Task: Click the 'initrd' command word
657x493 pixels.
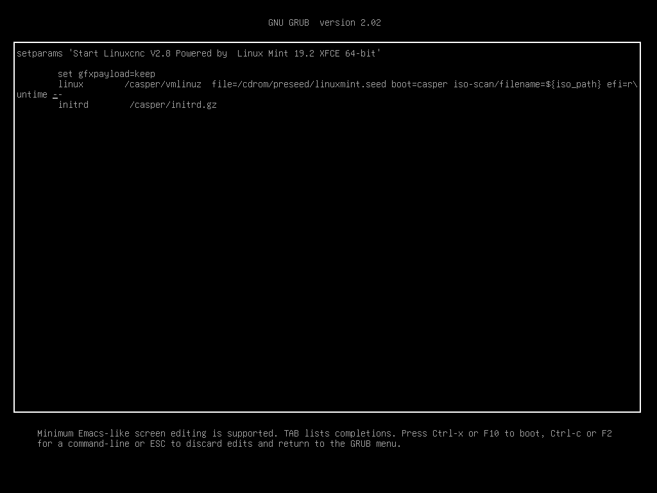Action: pyautogui.click(x=73, y=105)
